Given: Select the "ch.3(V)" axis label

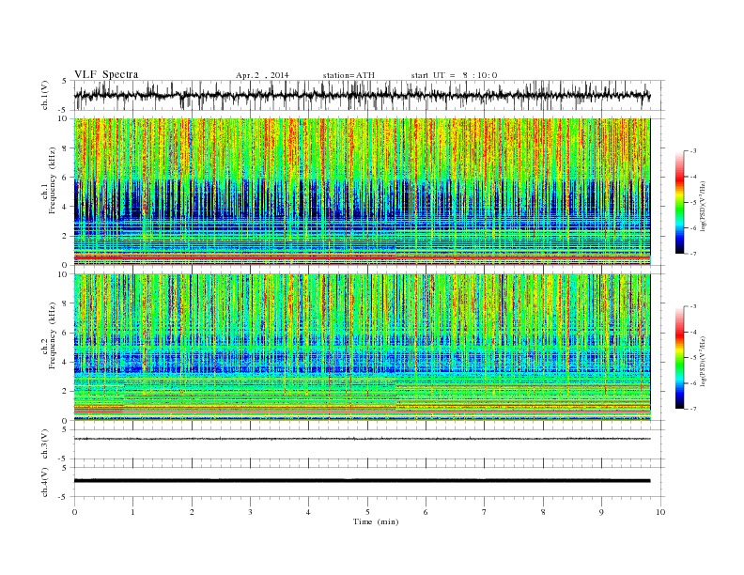Looking at the screenshot, I should point(45,444).
